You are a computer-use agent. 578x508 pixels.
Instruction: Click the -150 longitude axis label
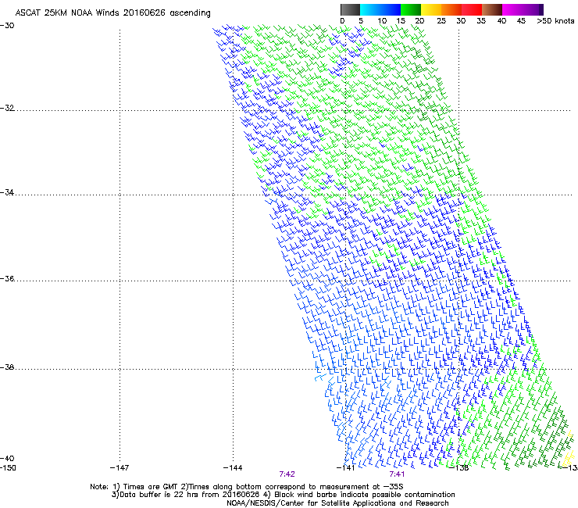8,468
